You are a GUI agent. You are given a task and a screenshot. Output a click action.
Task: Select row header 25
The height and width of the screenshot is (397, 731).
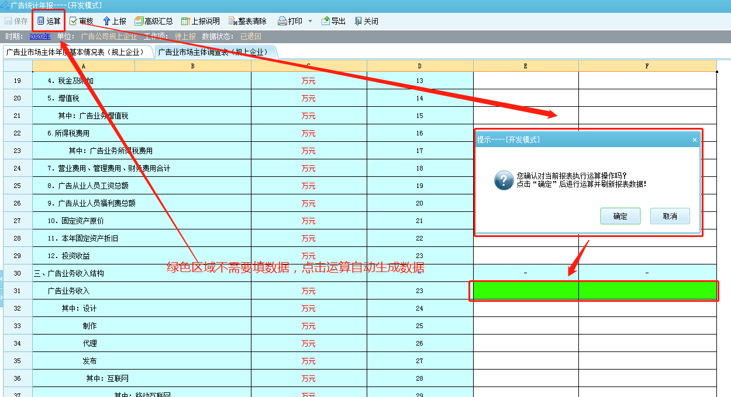[x=17, y=186]
